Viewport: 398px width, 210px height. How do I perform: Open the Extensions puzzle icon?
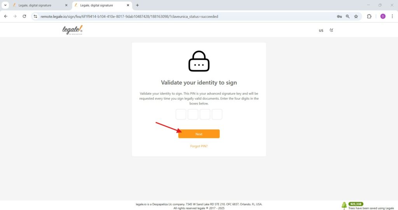point(369,16)
